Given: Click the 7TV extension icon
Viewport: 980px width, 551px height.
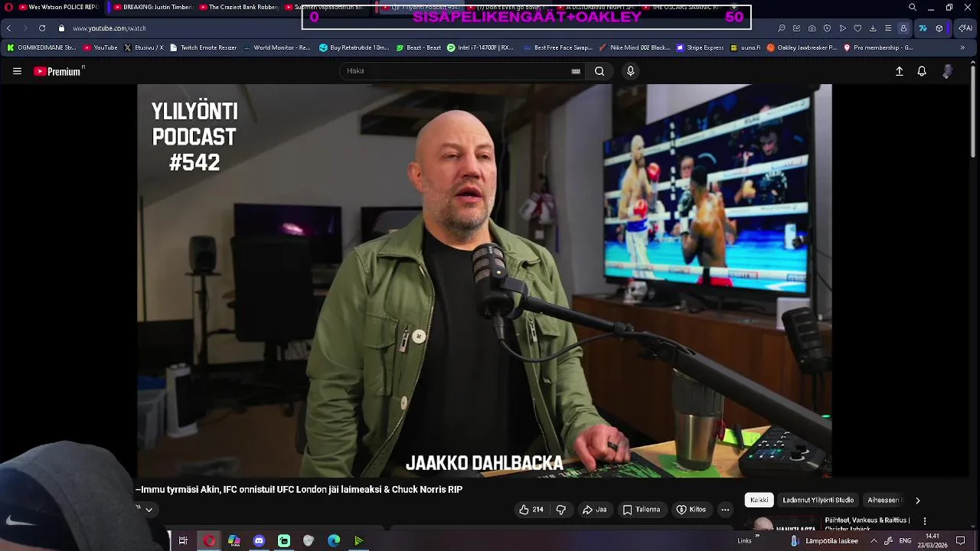Looking at the screenshot, I should (923, 28).
